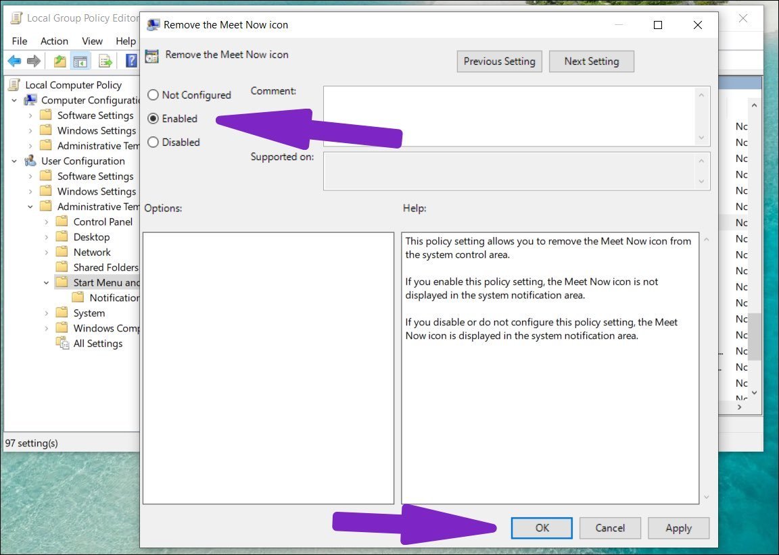Click inside the Options pane

click(268, 368)
